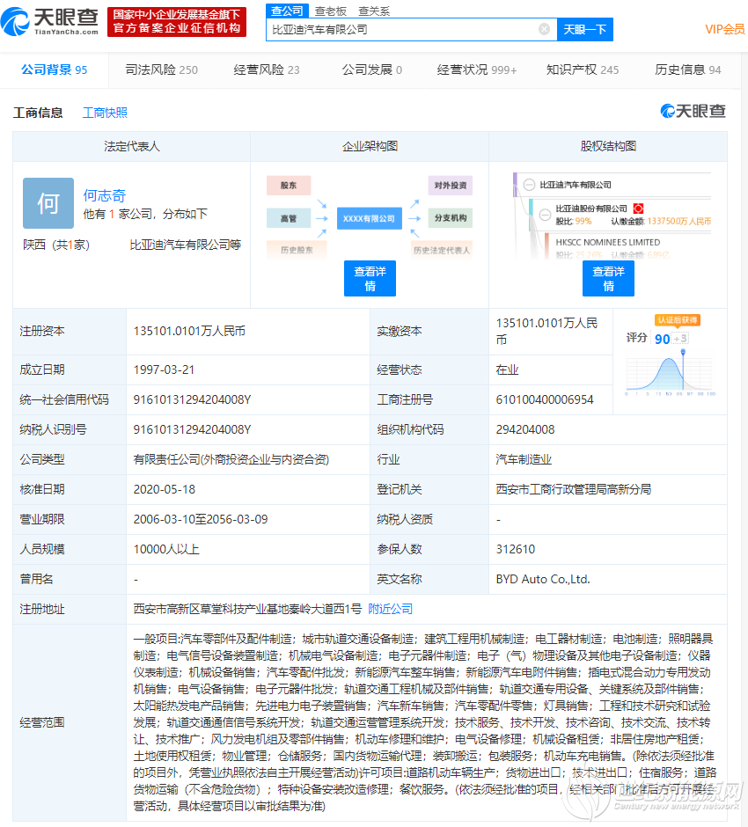The height and width of the screenshot is (827, 748).
Task: Click the 认证后获得 badge above the score
Action: [678, 320]
